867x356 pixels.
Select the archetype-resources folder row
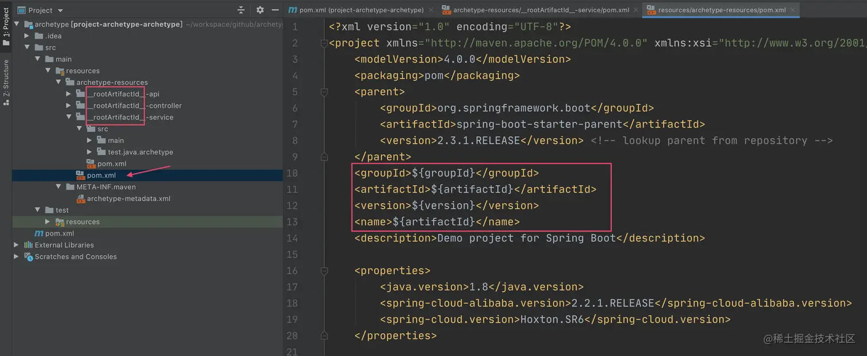coord(112,82)
